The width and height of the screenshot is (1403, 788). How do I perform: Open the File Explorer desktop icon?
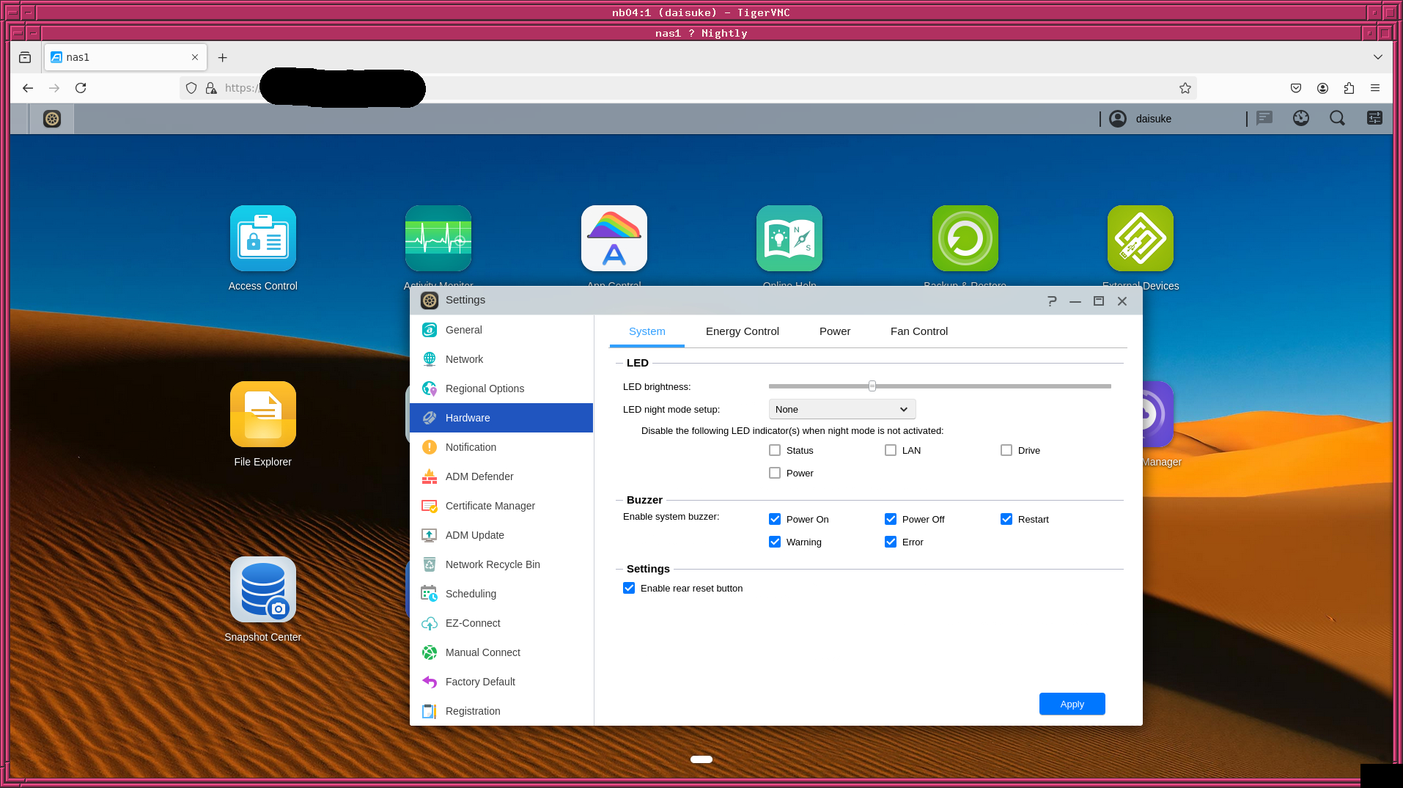coord(262,415)
